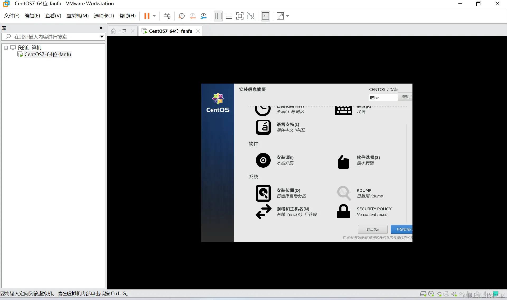Screen dimensions: 507x300
Task: Open snapshot manager wrench-clock icon
Action: 203,16
